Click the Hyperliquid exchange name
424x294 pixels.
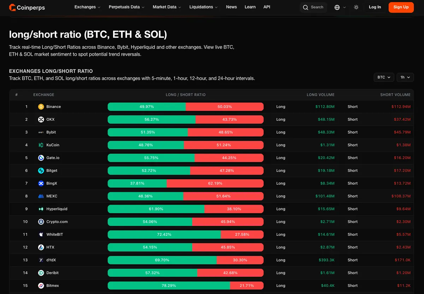(x=57, y=209)
